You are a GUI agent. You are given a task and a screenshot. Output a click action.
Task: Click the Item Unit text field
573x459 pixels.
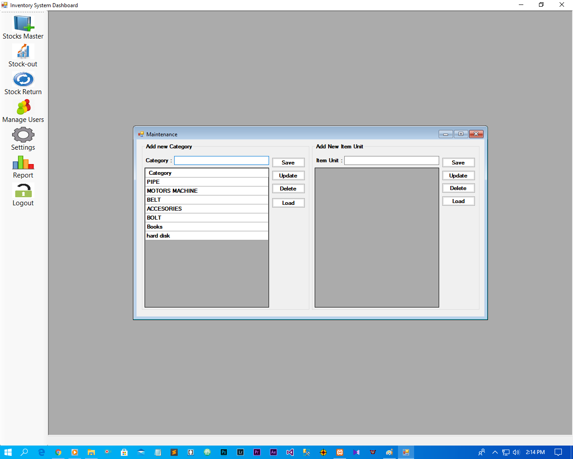(391, 160)
